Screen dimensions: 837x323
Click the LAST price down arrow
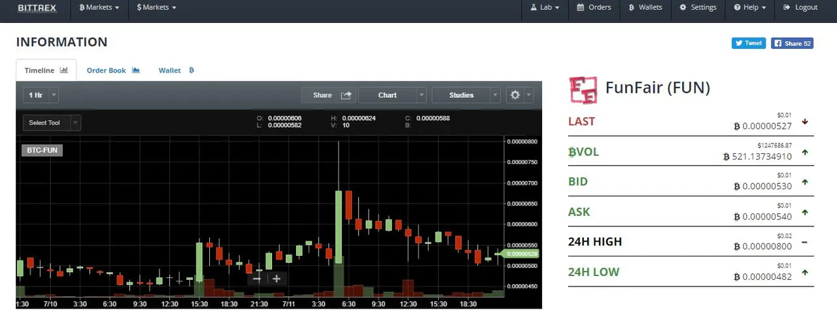[x=805, y=121]
